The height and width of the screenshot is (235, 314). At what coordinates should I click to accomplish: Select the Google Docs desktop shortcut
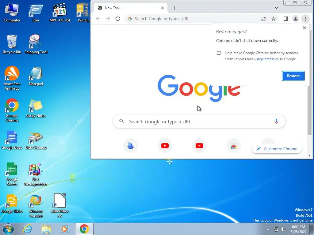12,140
